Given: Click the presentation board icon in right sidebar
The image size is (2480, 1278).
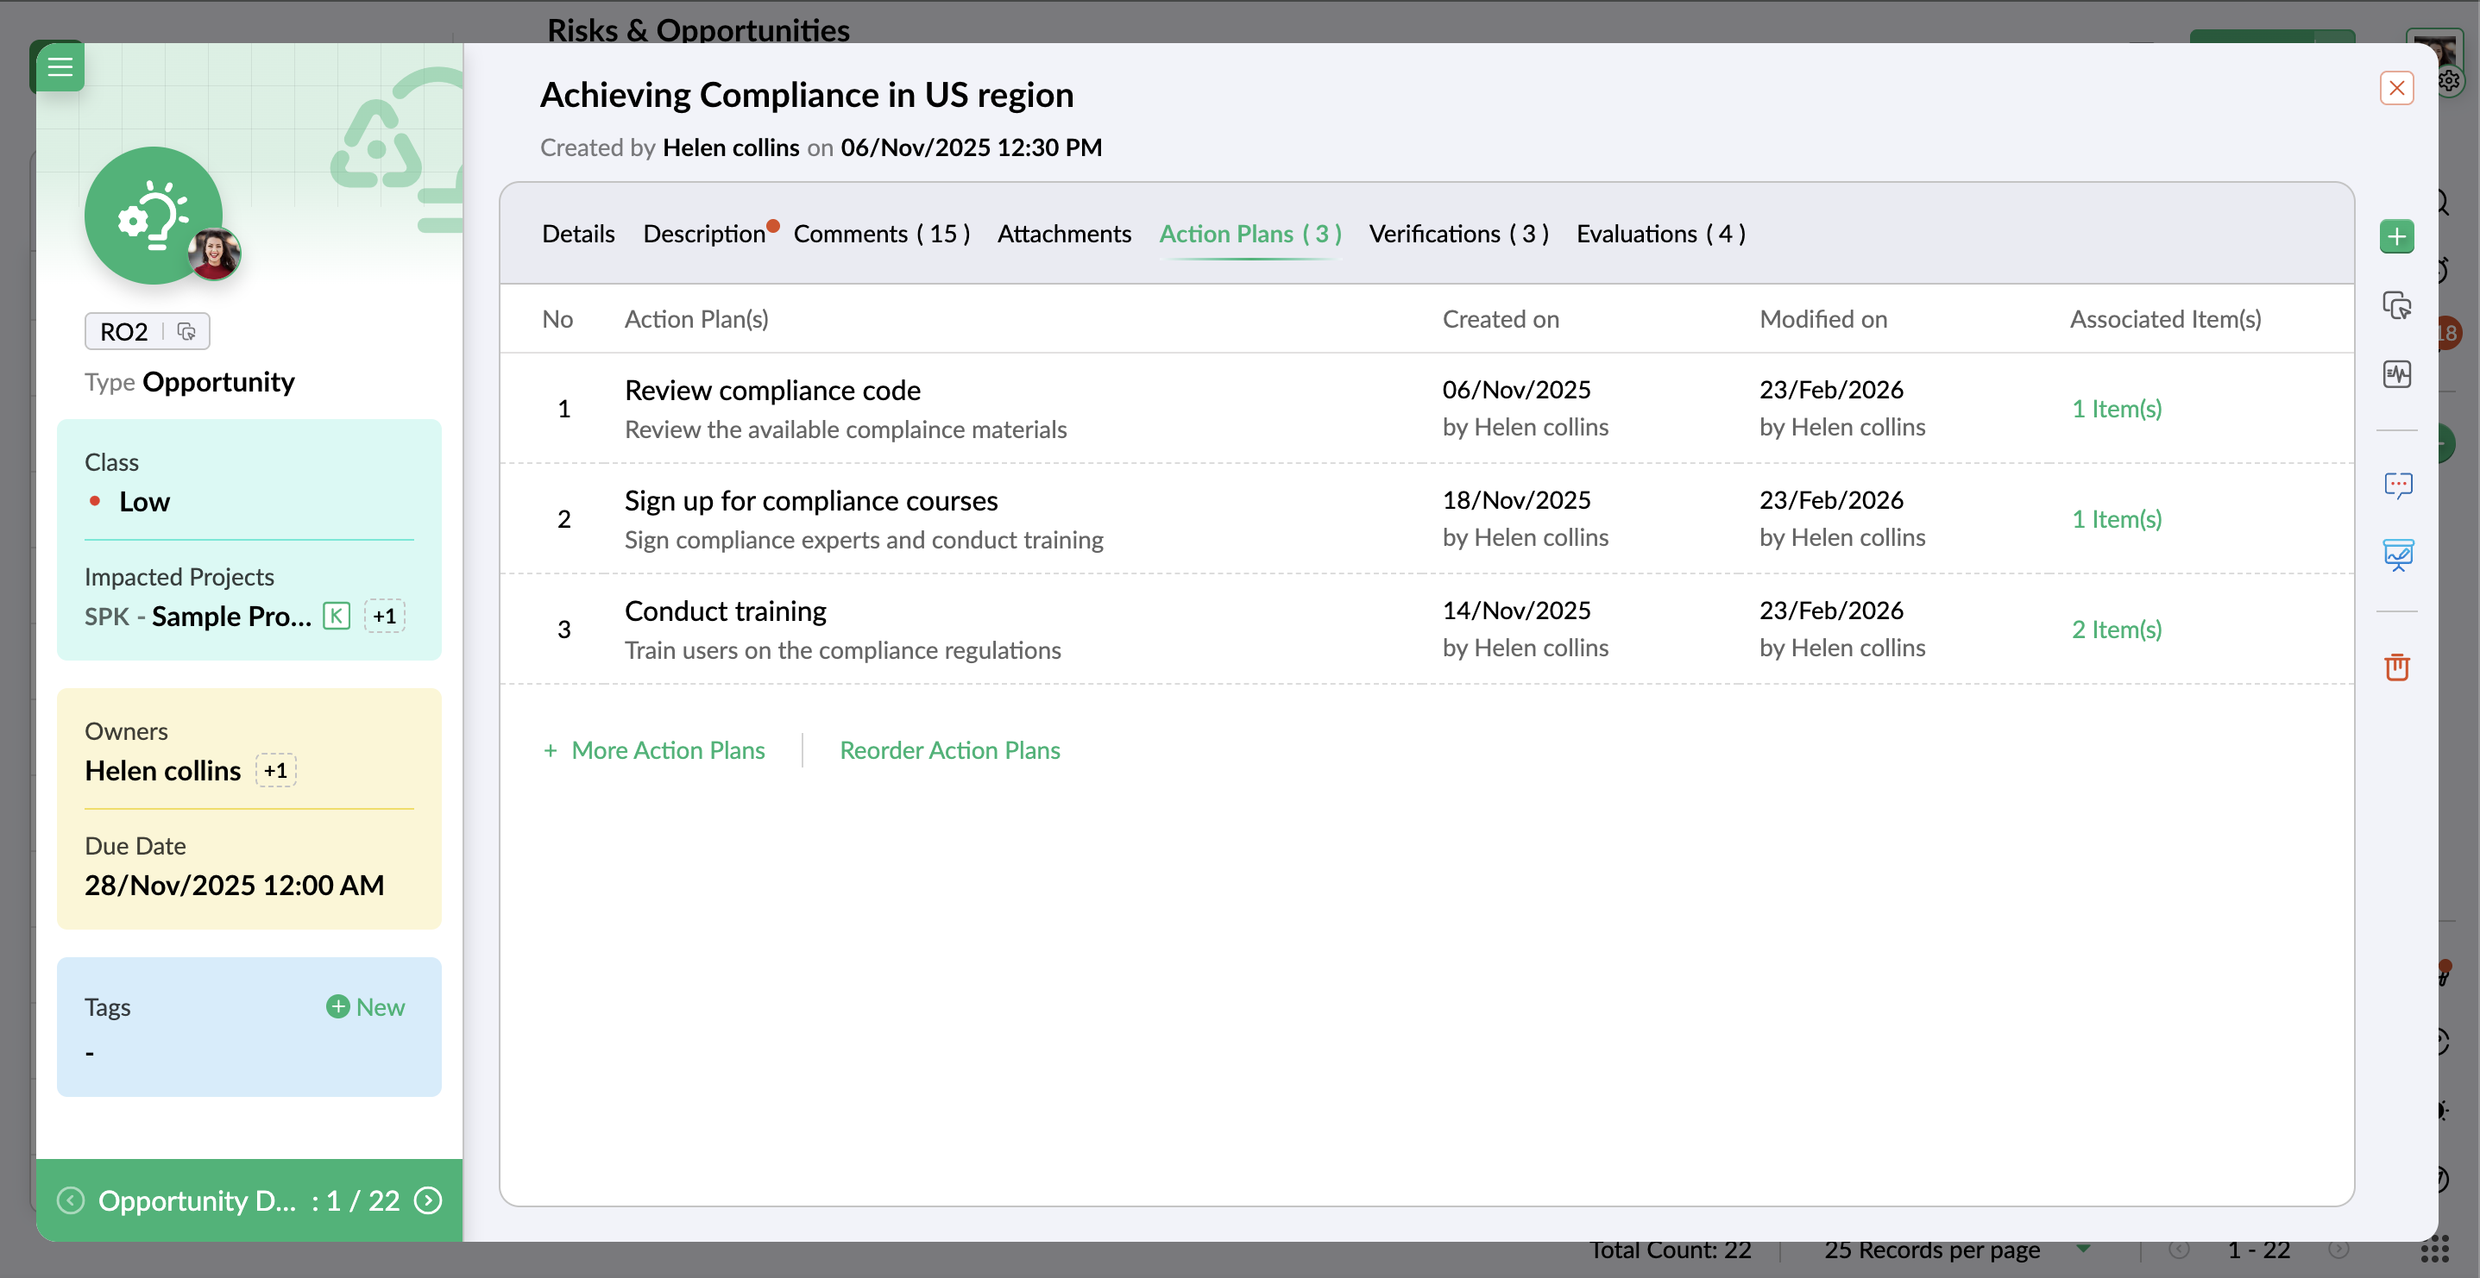Looking at the screenshot, I should tap(2396, 555).
